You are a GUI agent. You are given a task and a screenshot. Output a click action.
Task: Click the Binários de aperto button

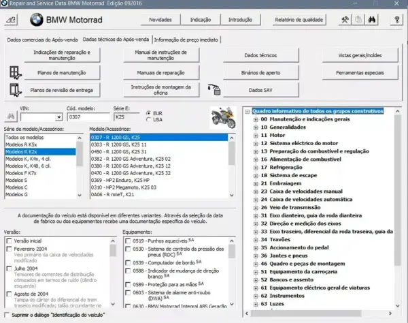[x=260, y=73]
